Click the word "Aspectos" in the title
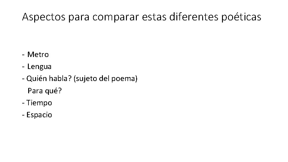This screenshot has width=288, height=162. (44, 17)
